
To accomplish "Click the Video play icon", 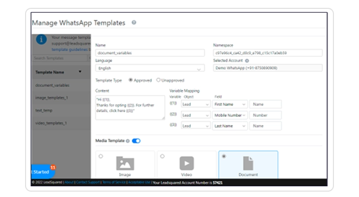I will [186, 163].
